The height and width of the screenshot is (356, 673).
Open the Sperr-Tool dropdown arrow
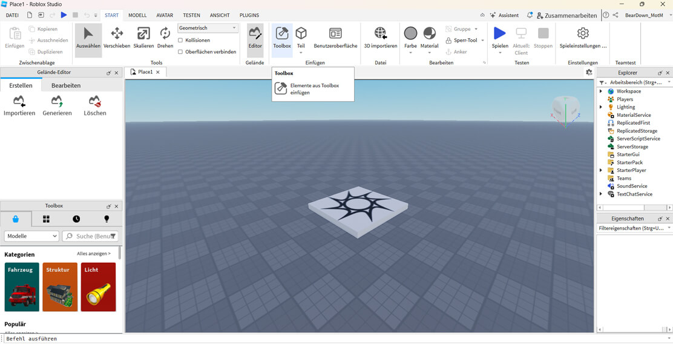click(x=482, y=41)
